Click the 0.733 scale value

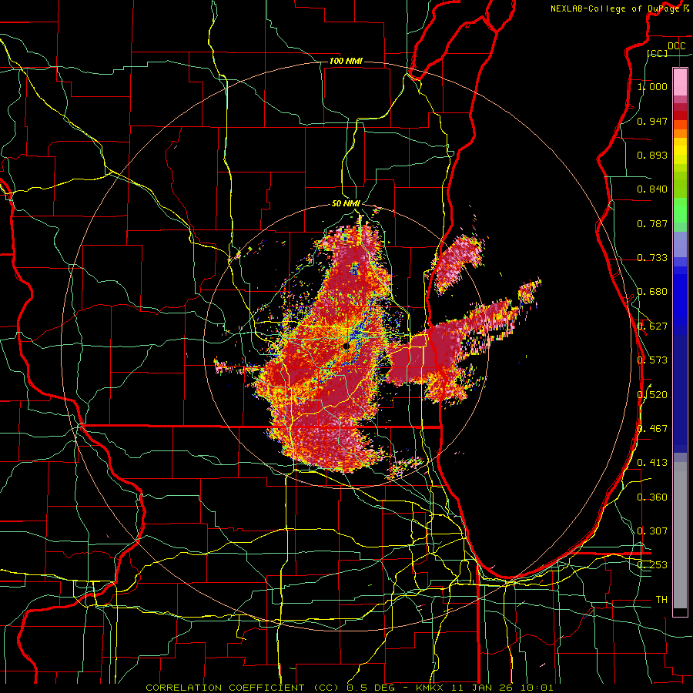[x=652, y=258]
